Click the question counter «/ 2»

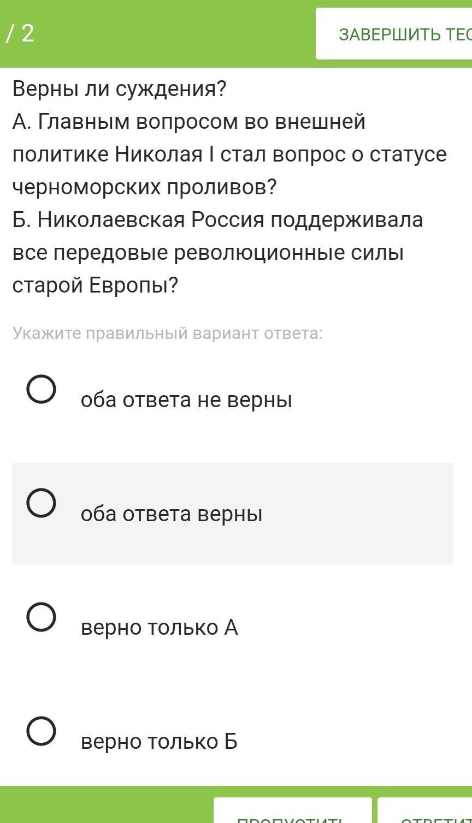pyautogui.click(x=21, y=34)
